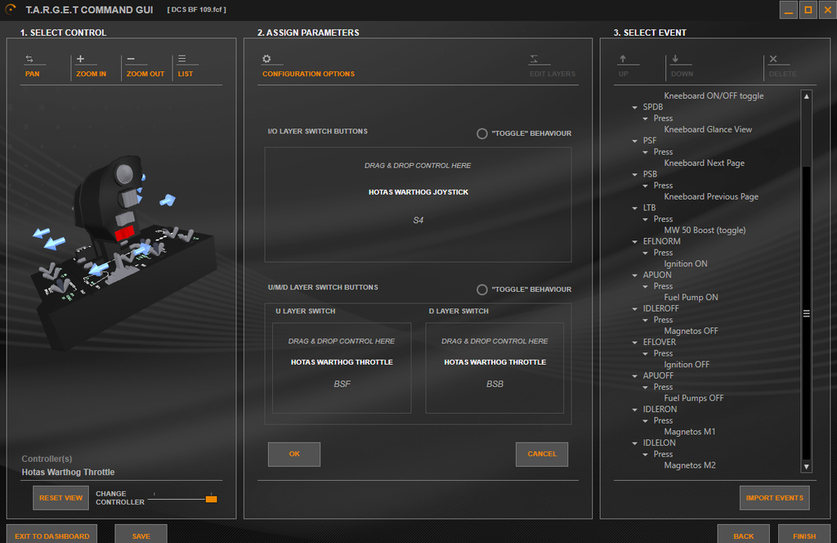Select the Pan tool icon
This screenshot has width=837, height=543.
pyautogui.click(x=30, y=60)
